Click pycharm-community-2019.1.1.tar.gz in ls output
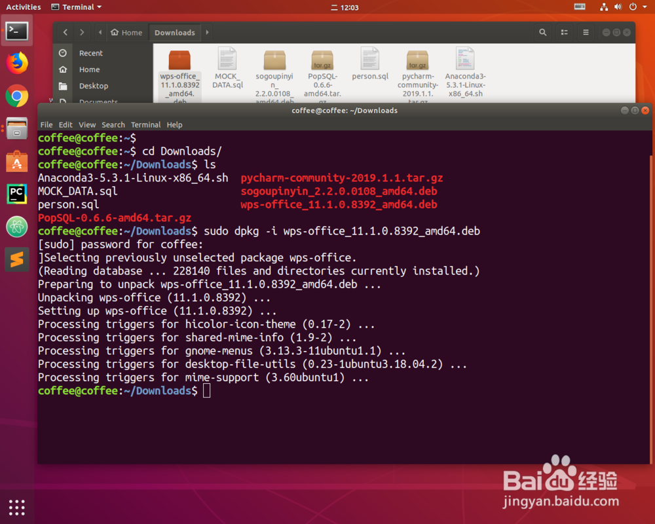 342,178
